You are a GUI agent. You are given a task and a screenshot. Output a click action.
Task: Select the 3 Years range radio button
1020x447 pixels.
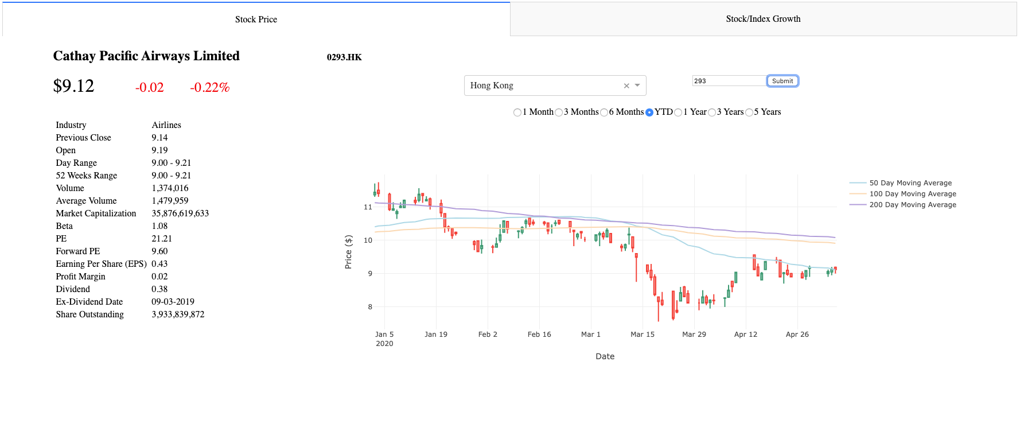click(x=712, y=112)
